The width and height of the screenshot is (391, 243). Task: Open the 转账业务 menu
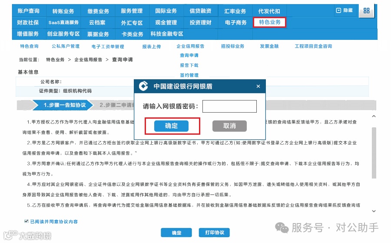point(63,11)
